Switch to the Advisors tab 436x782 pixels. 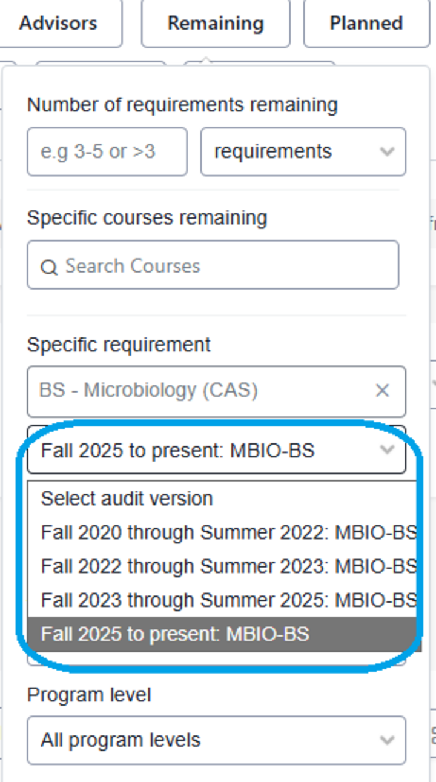[x=58, y=24]
